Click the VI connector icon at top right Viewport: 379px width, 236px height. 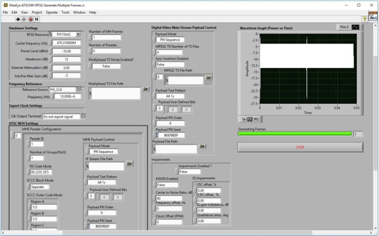click(373, 16)
